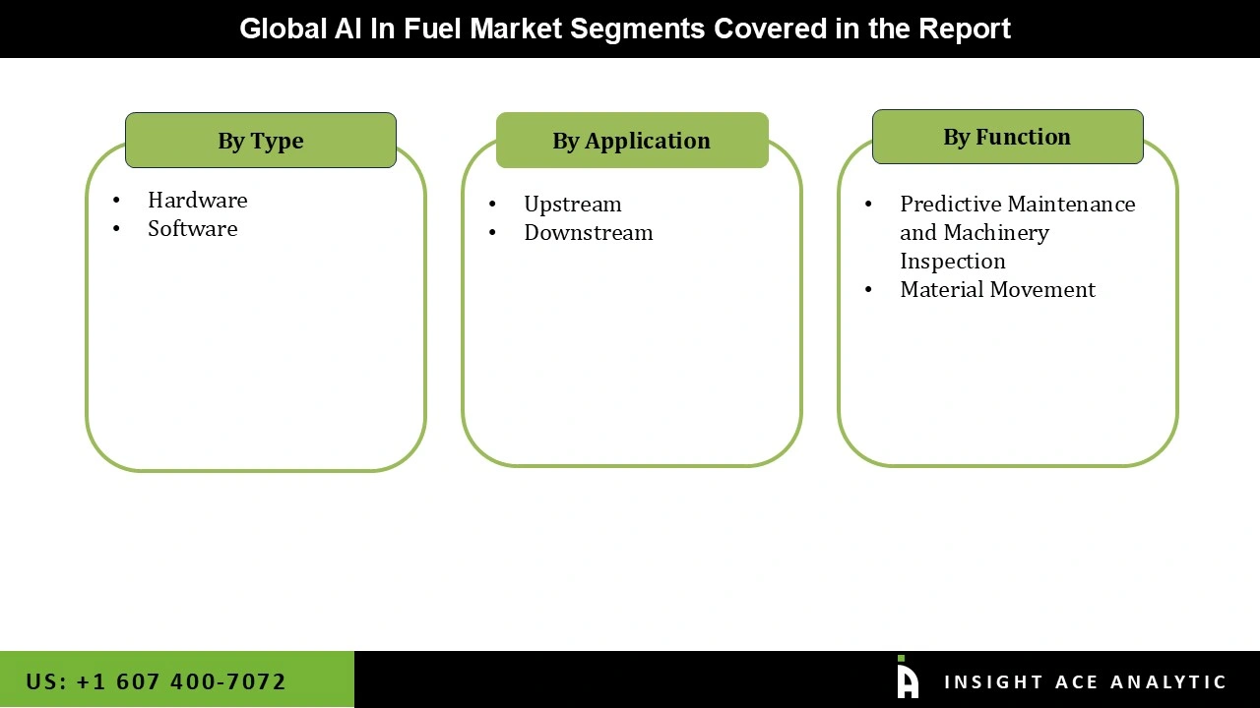Click the bullet point beside Software

pyautogui.click(x=116, y=228)
